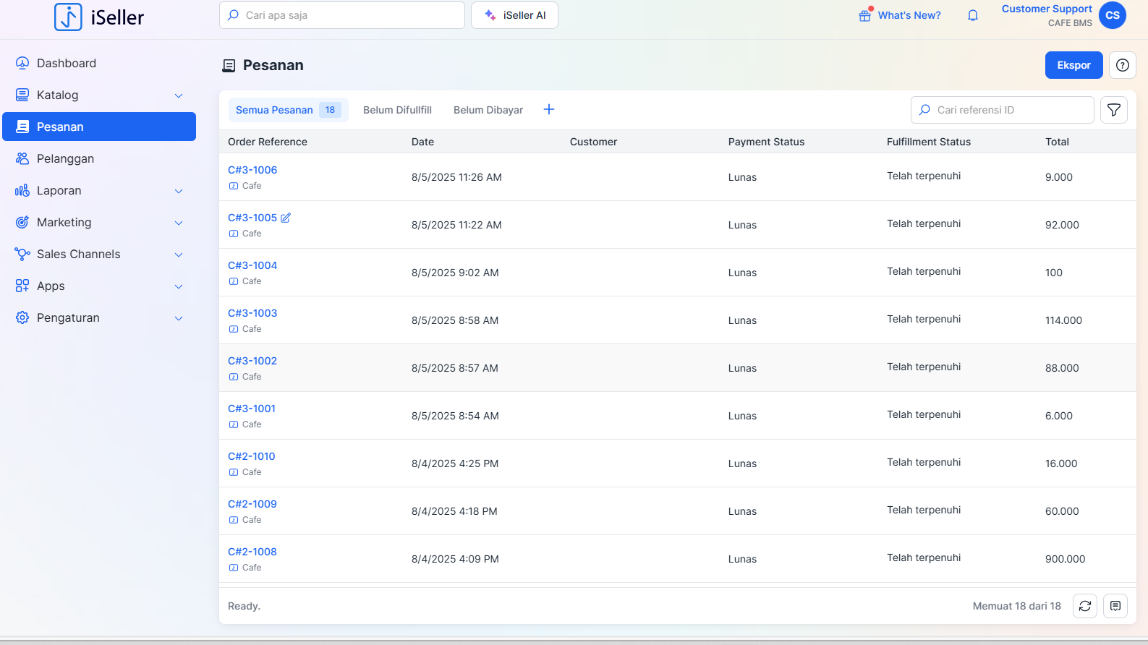Expand the Marketing submenu chevron

point(179,223)
